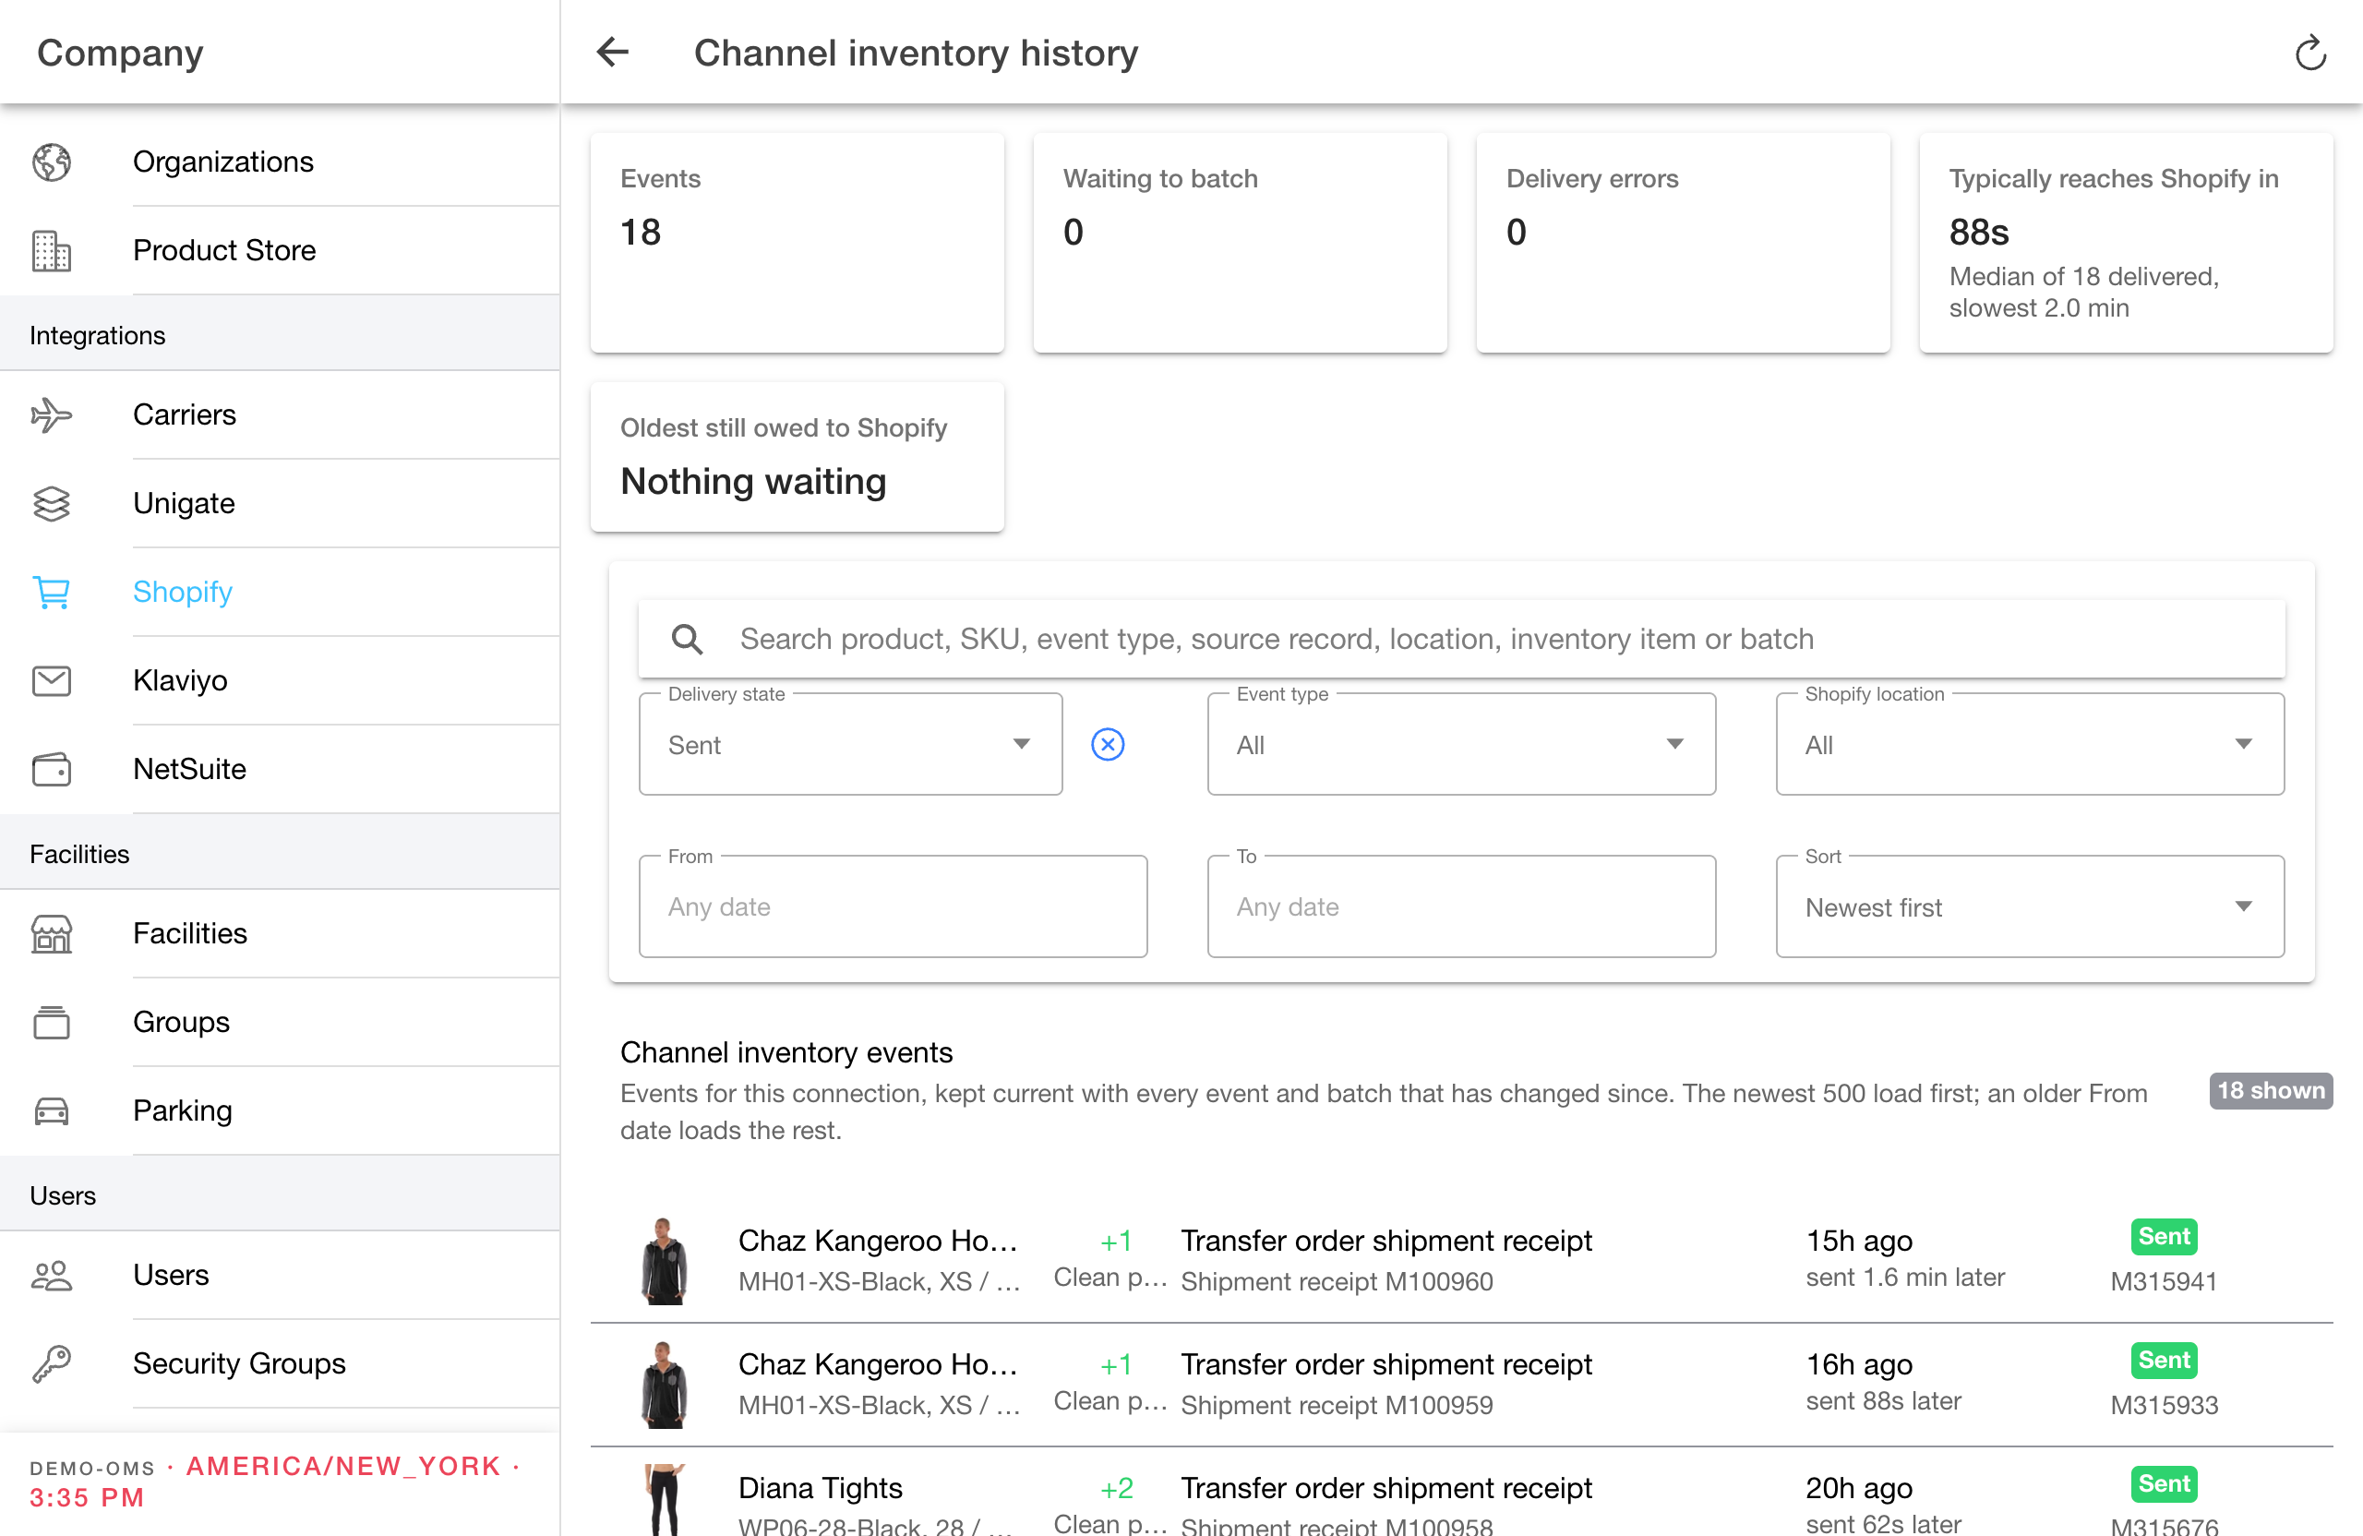Click the Parking car icon

[52, 1110]
